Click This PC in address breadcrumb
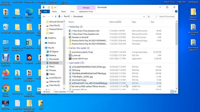200x112 pixels. [67, 16]
